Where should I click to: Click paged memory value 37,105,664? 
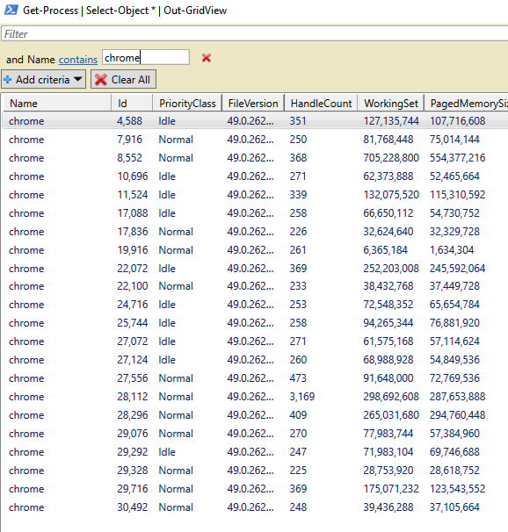(454, 507)
